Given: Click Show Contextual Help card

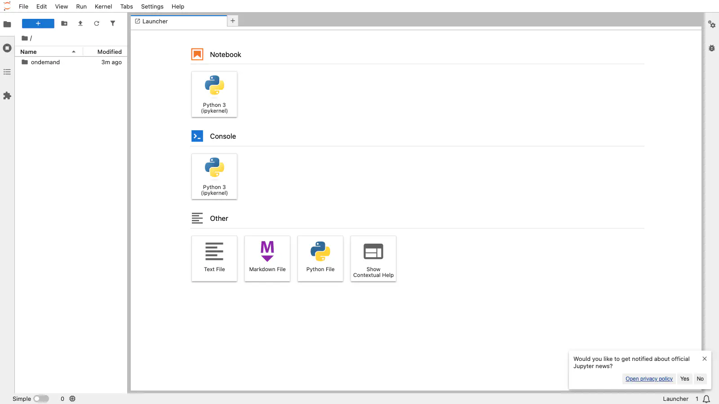Looking at the screenshot, I should tap(373, 259).
